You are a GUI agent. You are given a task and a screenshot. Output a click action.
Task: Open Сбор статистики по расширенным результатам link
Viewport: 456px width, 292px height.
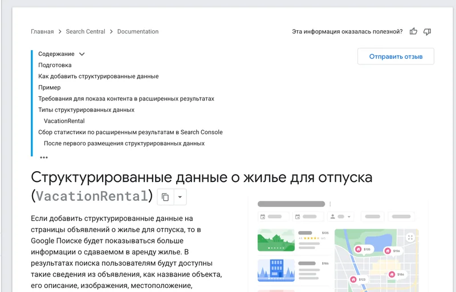[x=131, y=132]
